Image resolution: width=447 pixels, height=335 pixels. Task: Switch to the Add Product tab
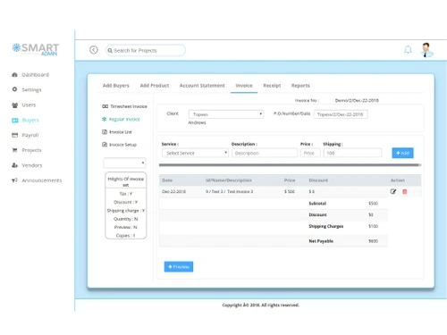click(x=155, y=86)
